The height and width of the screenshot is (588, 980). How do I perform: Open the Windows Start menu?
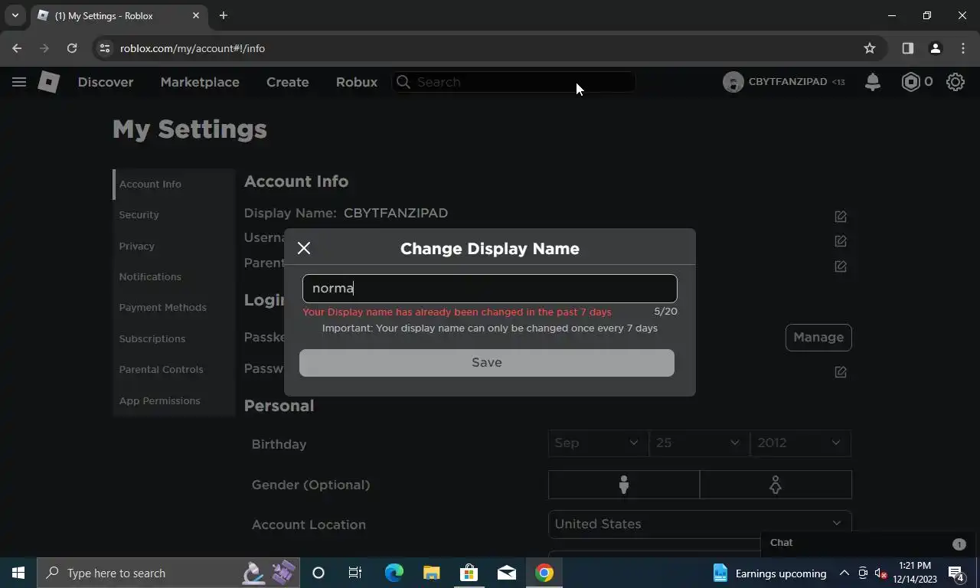[x=18, y=573]
